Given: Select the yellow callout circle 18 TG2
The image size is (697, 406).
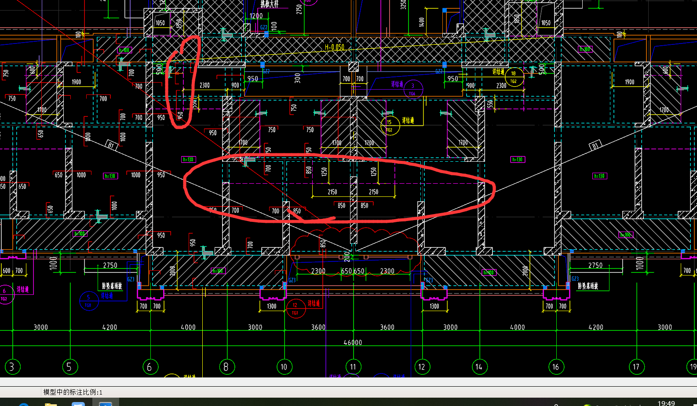Looking at the screenshot, I should pyautogui.click(x=514, y=77).
